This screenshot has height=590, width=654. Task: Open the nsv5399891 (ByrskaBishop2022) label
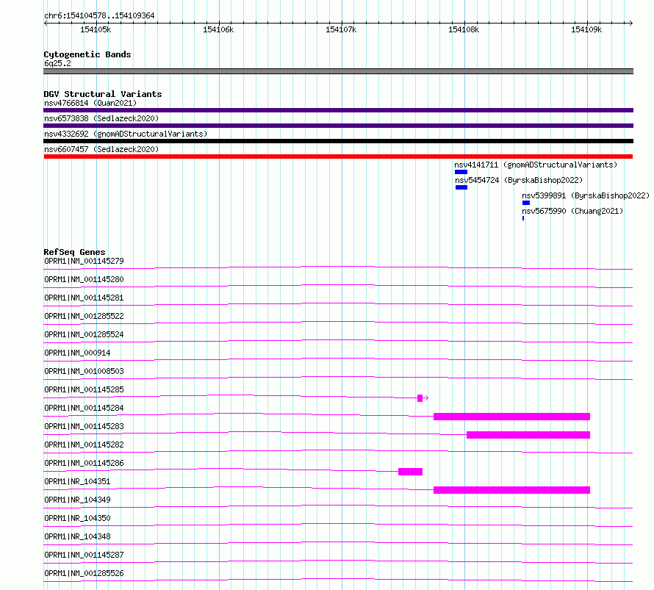pos(586,195)
